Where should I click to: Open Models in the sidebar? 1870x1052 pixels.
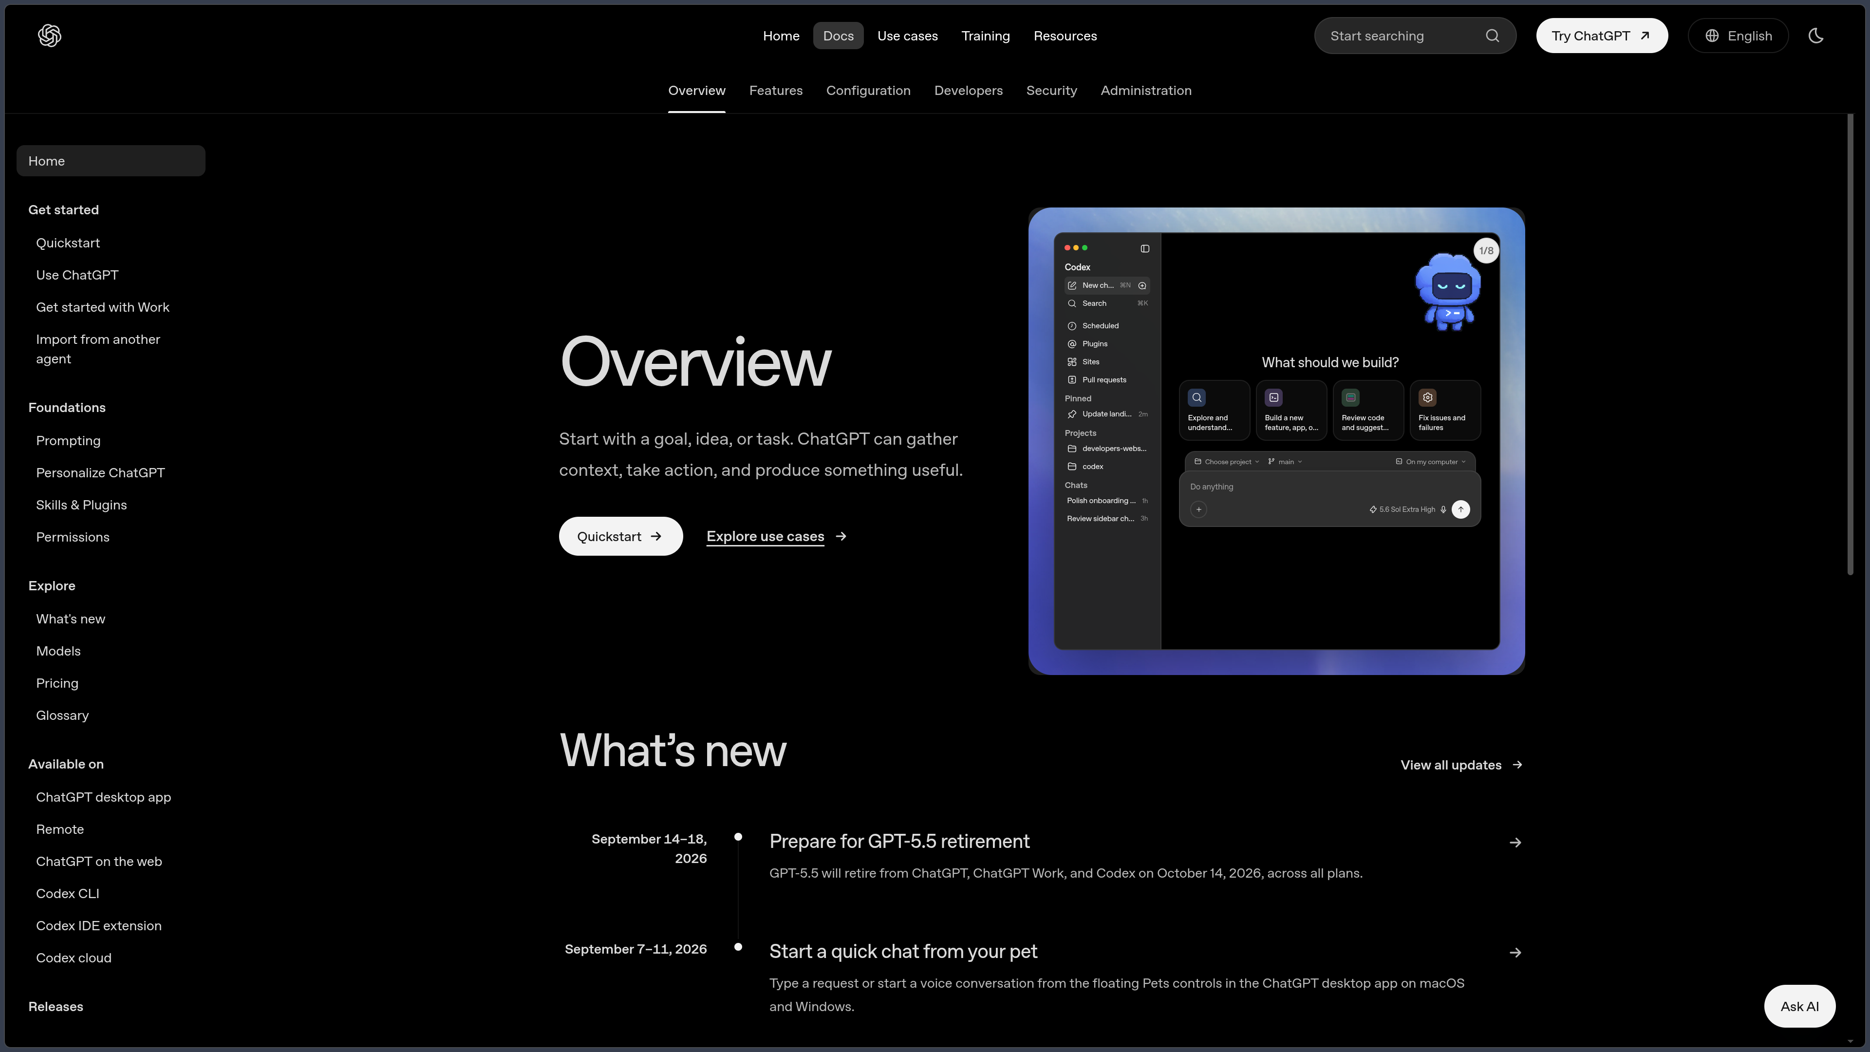tap(58, 651)
